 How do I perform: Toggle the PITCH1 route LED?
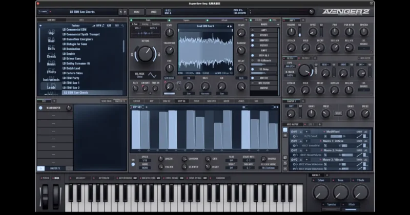pyautogui.click(x=252, y=35)
